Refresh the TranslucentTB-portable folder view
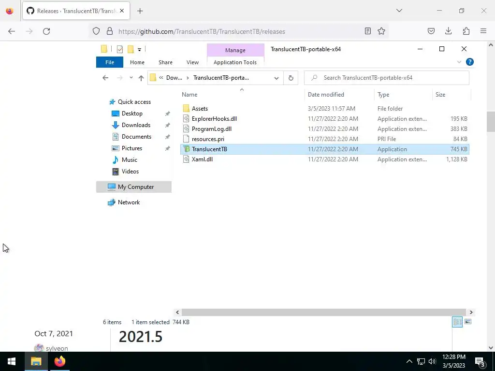The width and height of the screenshot is (495, 371). pos(291,78)
